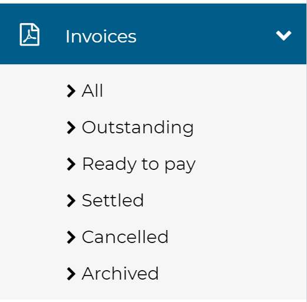Click the arrow icon before Outstanding

point(71,127)
